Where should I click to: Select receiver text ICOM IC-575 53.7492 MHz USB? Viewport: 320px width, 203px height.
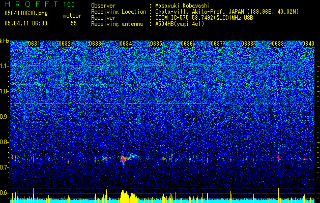pyautogui.click(x=204, y=18)
